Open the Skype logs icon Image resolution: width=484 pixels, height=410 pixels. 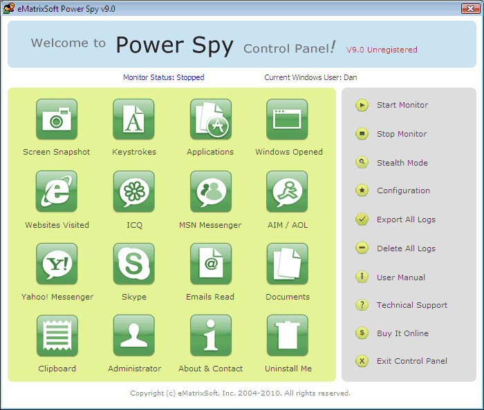(x=134, y=264)
